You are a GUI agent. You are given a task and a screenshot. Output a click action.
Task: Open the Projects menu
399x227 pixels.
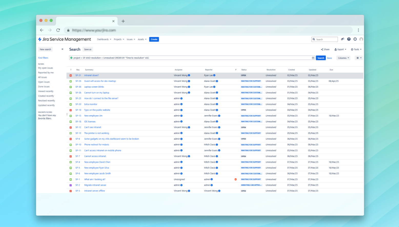[119, 39]
